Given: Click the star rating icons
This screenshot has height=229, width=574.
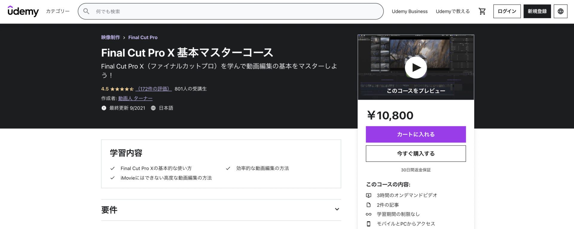Looking at the screenshot, I should [x=122, y=89].
